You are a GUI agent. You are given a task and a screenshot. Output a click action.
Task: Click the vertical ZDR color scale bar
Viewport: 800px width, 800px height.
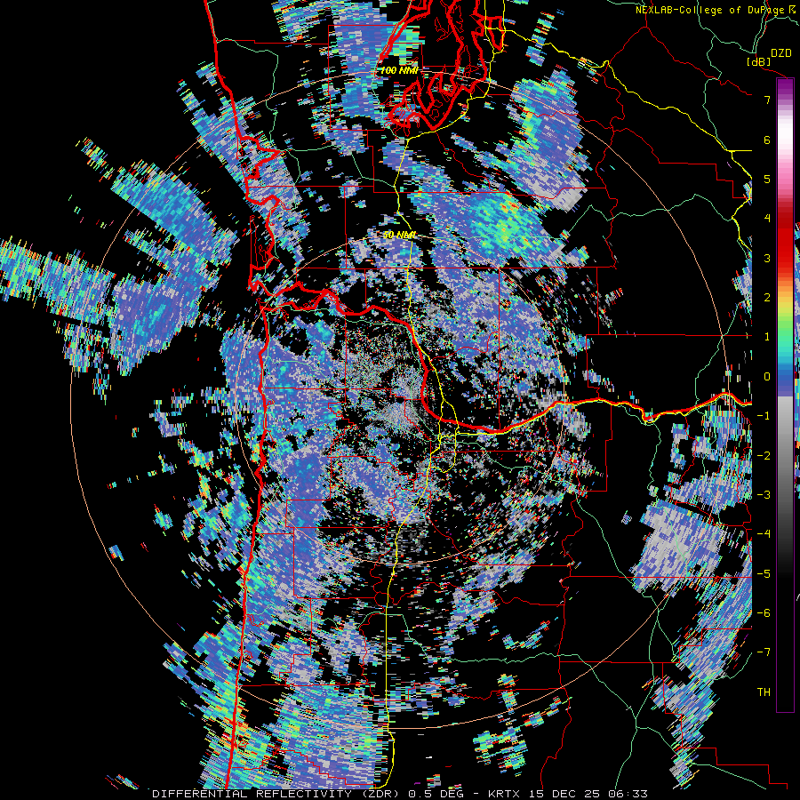(785, 395)
